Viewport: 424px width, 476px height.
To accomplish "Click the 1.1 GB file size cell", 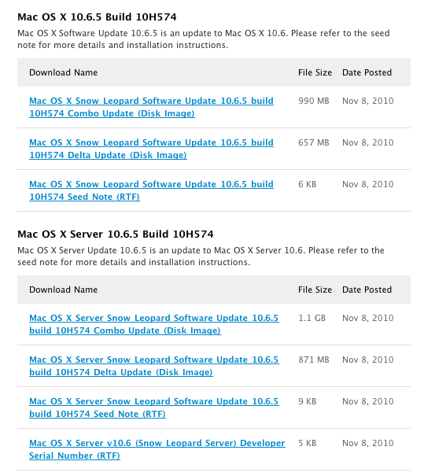I will (312, 318).
